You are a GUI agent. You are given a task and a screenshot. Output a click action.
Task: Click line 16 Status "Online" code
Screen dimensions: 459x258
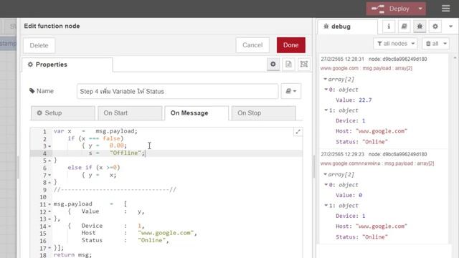pyautogui.click(x=126, y=240)
